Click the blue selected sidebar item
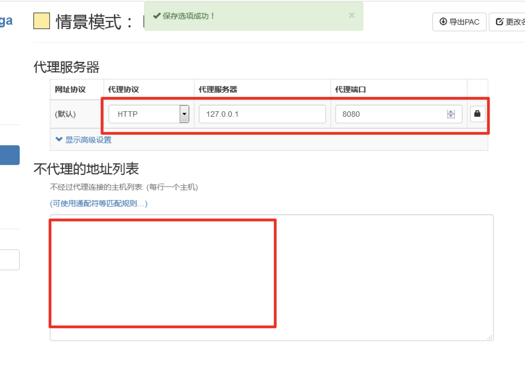 10,155
